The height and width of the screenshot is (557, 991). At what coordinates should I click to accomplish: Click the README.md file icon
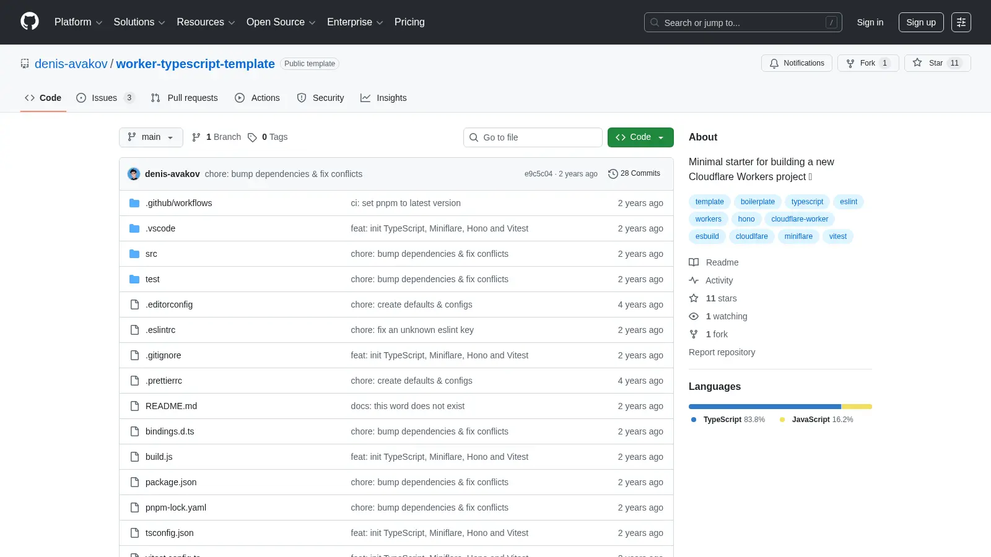(134, 406)
